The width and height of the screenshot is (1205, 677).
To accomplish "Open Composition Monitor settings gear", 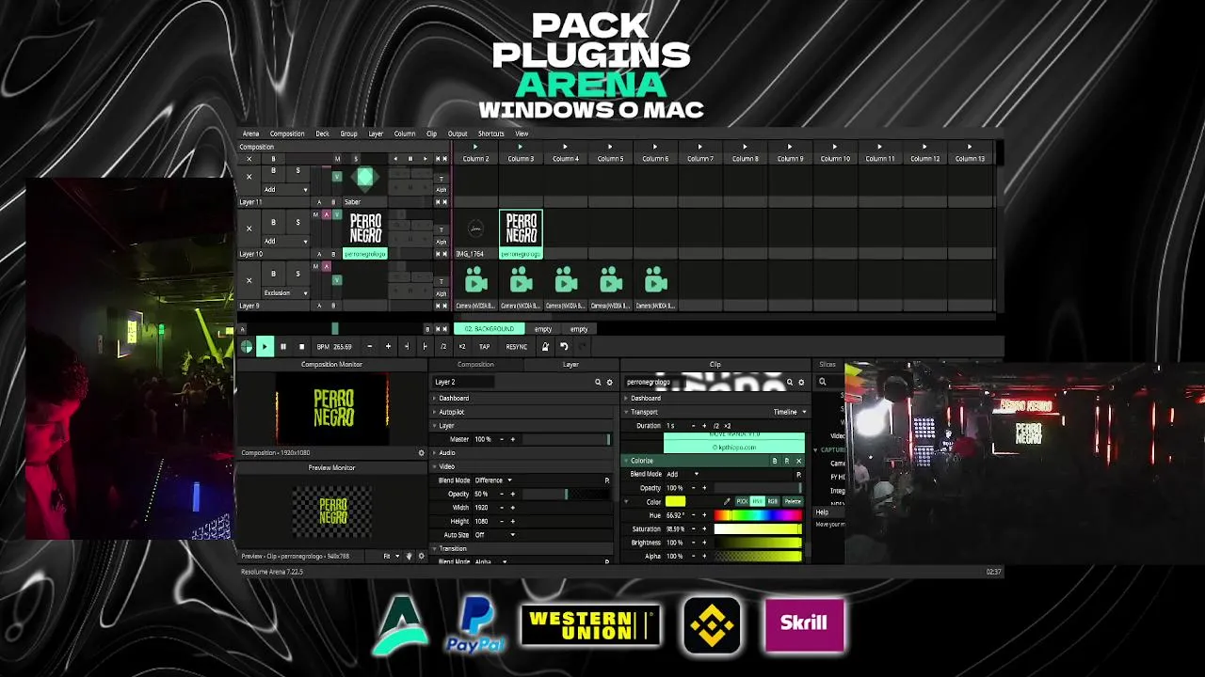I will pos(421,453).
